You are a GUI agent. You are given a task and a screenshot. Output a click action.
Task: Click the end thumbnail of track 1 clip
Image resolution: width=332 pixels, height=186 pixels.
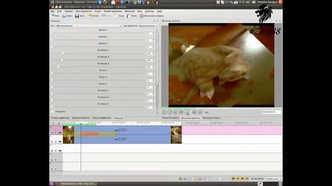point(176,139)
